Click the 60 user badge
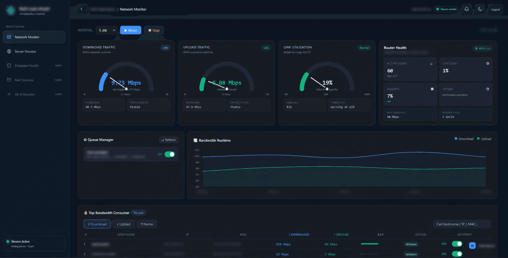This screenshot has width=508, height=258. coord(139,213)
